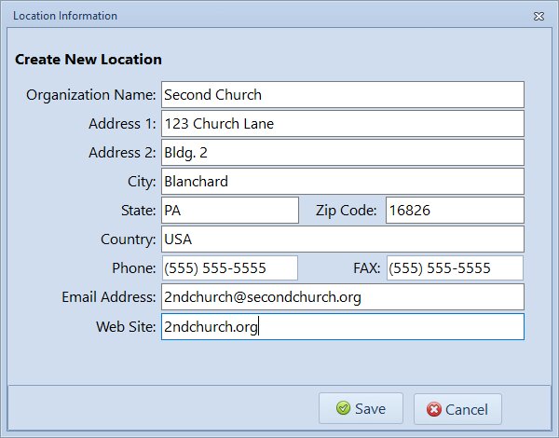Click the Phone label

coord(134,267)
